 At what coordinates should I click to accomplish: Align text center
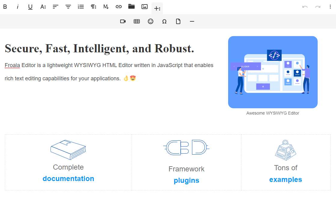68,7
